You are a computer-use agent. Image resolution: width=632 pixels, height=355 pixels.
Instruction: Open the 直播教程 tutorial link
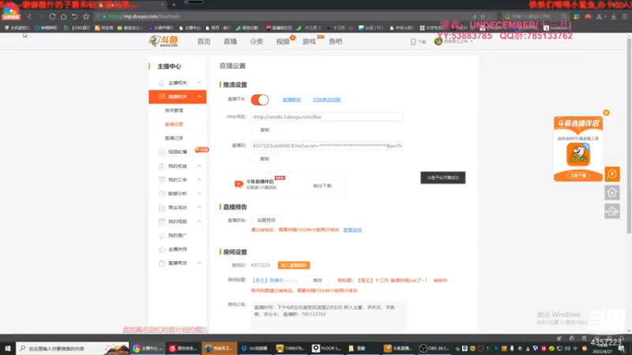point(292,99)
